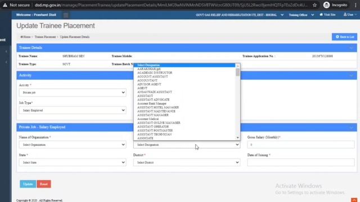Click the Back to List button
The image size is (360, 202).
344,37
